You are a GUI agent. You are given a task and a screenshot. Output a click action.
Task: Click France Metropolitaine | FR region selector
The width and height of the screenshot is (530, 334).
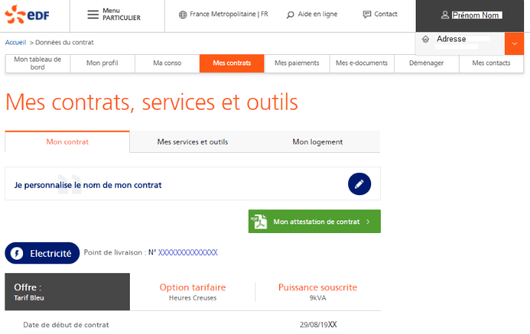229,14
